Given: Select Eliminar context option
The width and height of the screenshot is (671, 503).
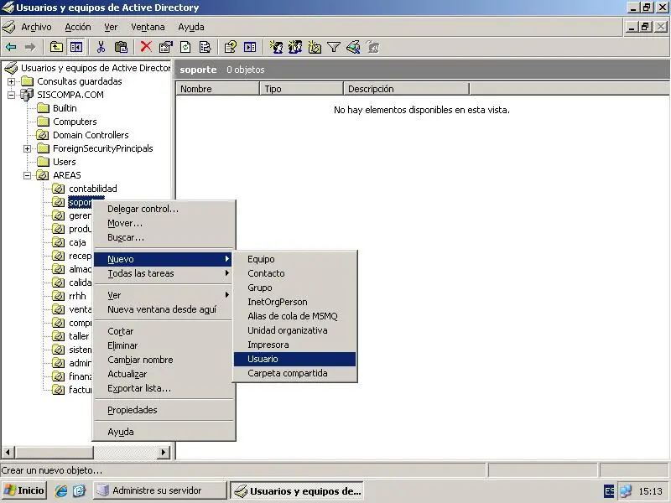Looking at the screenshot, I should [x=164, y=345].
